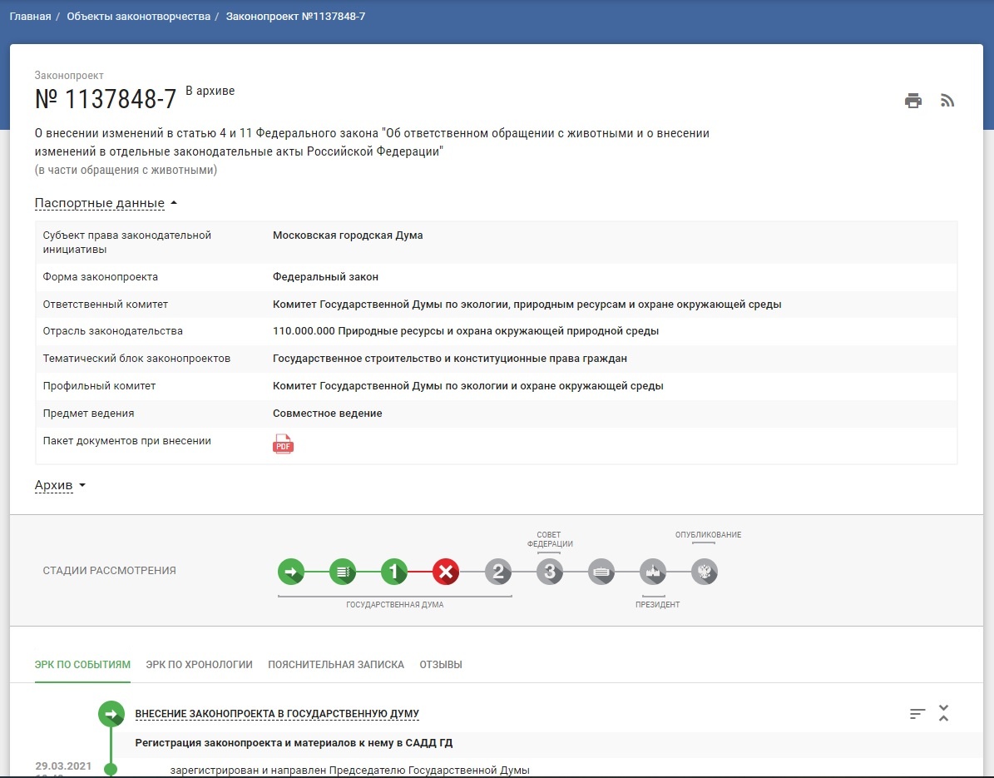The image size is (994, 778).
Task: Click the В архиве status label
Action: pyautogui.click(x=210, y=91)
